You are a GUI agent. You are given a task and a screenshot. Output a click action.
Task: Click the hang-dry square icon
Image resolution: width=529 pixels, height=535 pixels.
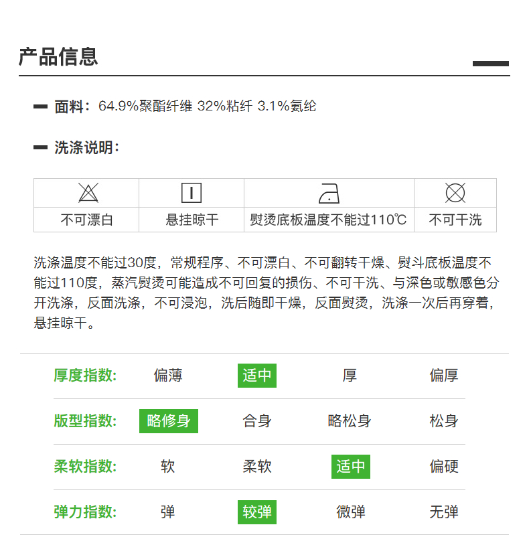[192, 193]
